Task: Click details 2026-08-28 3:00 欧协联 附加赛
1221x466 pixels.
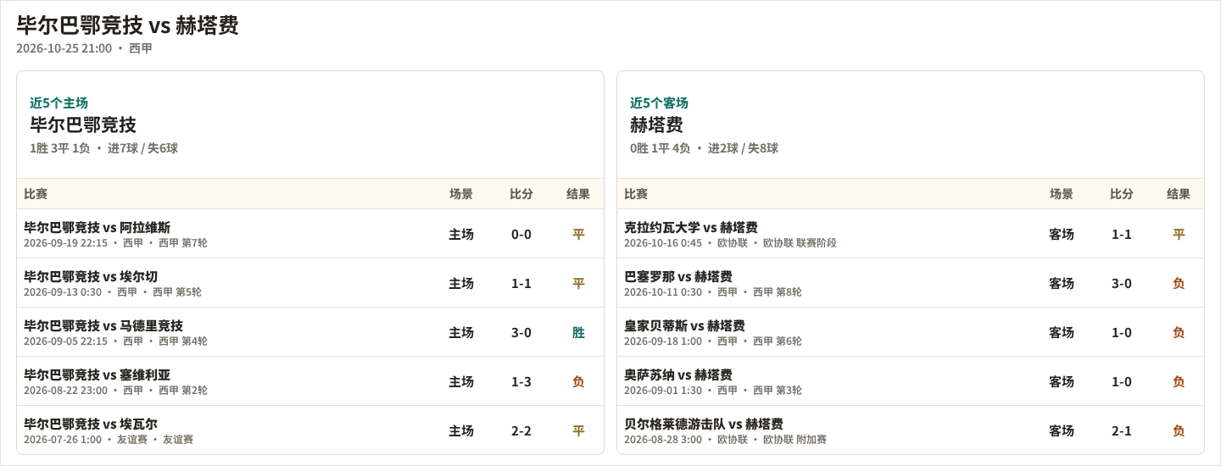Action: coord(725,440)
